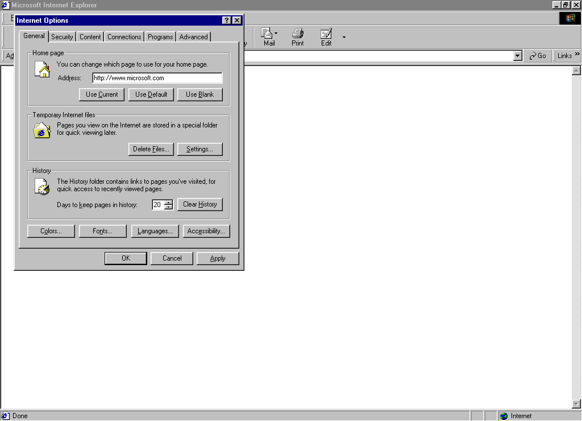This screenshot has height=421, width=582.
Task: Click the home page Address field
Action: 157,78
